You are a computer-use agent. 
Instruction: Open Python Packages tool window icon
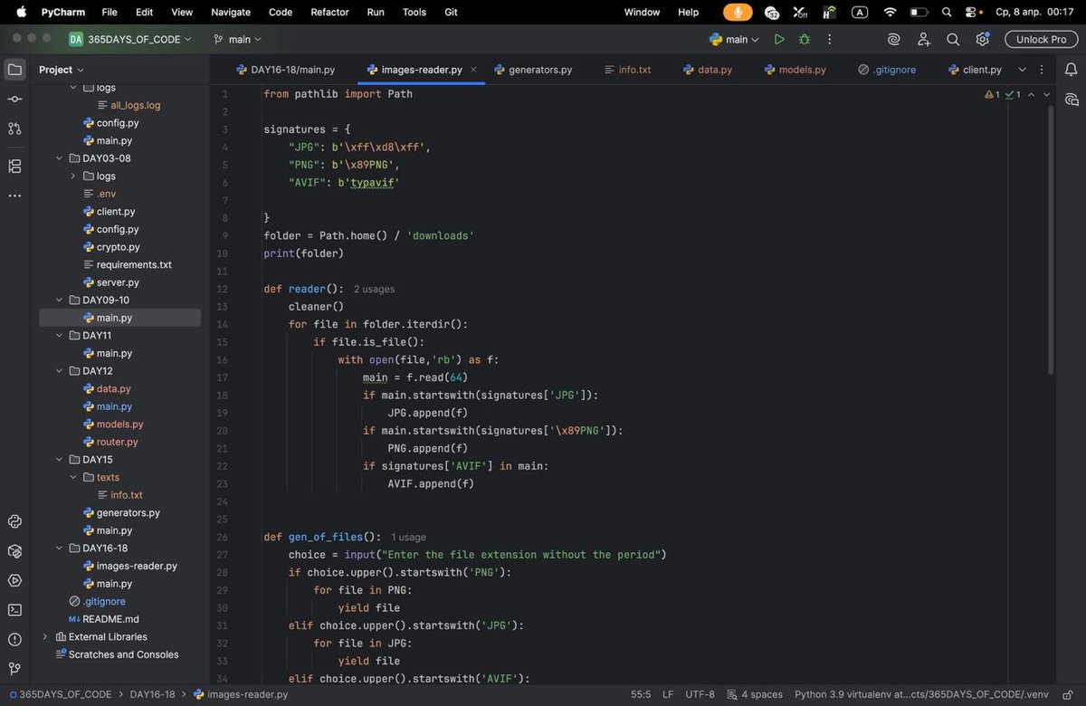point(14,551)
